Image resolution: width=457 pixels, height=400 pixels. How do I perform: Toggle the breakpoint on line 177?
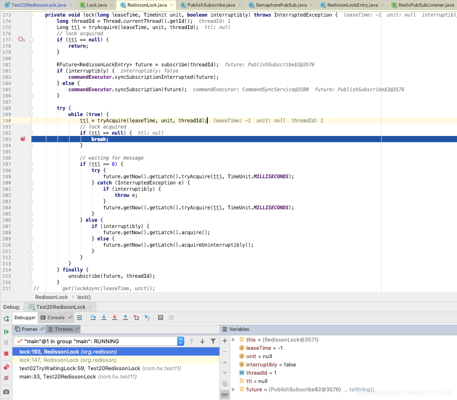[x=21, y=39]
